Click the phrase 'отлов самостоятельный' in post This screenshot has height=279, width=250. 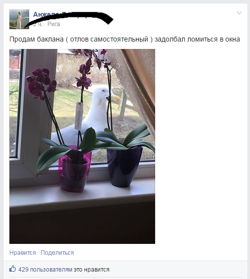109,39
